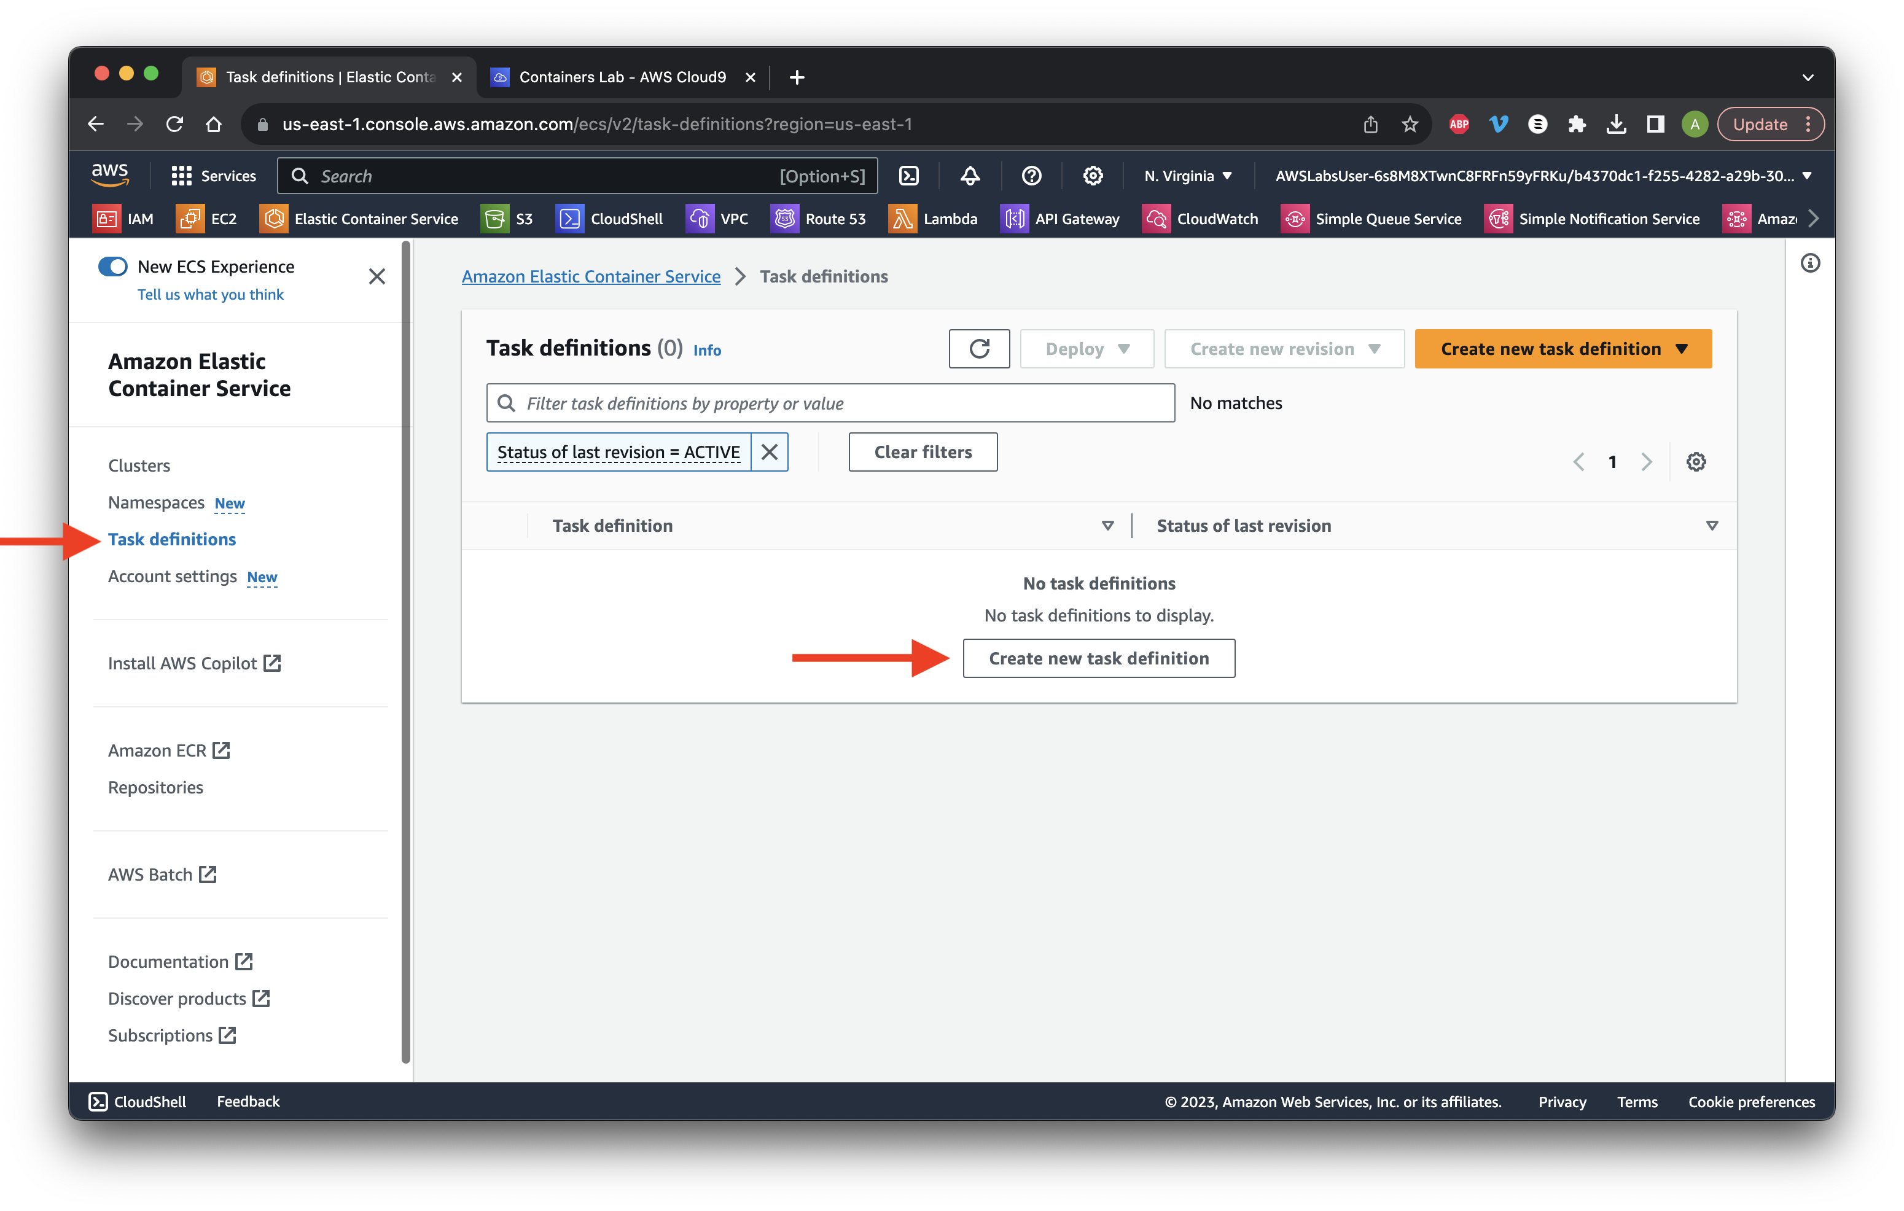
Task: Open the notifications bell
Action: pyautogui.click(x=970, y=176)
